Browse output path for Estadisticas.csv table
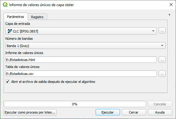Screen dimensions: 176x119 pyautogui.click(x=162, y=74)
